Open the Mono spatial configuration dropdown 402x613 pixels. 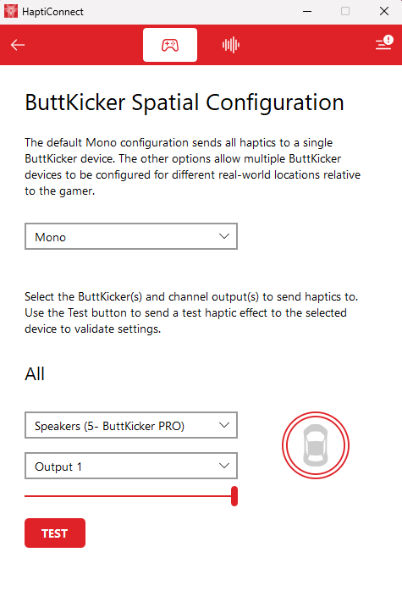pyautogui.click(x=131, y=236)
